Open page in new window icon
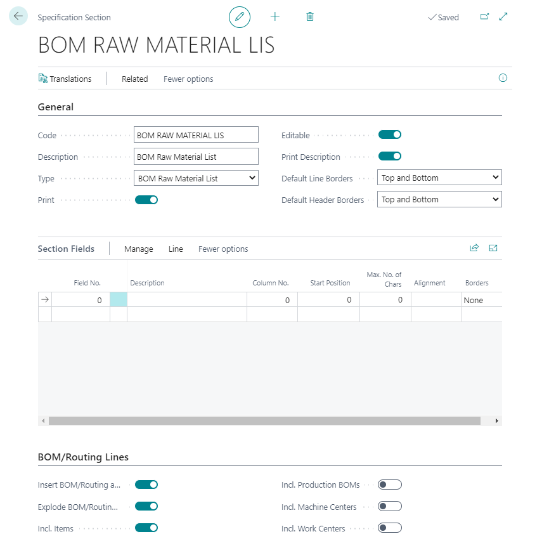Screen dimensions: 549x560 (484, 16)
